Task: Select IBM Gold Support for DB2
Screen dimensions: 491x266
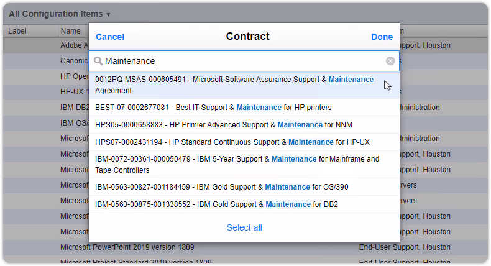Action: [x=244, y=204]
